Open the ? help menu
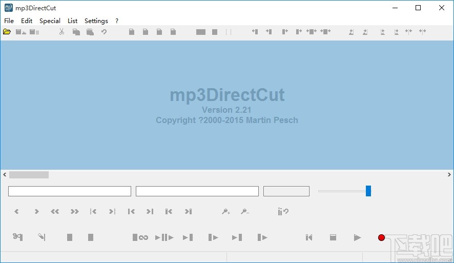The height and width of the screenshot is (263, 454). tap(117, 21)
